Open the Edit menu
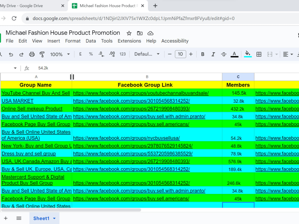 point(23,41)
